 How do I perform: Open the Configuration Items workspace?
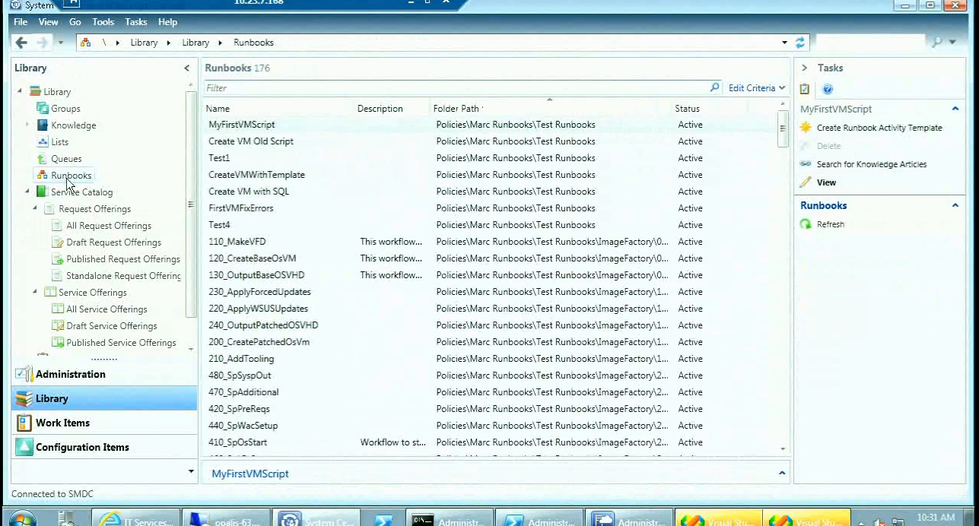104,447
